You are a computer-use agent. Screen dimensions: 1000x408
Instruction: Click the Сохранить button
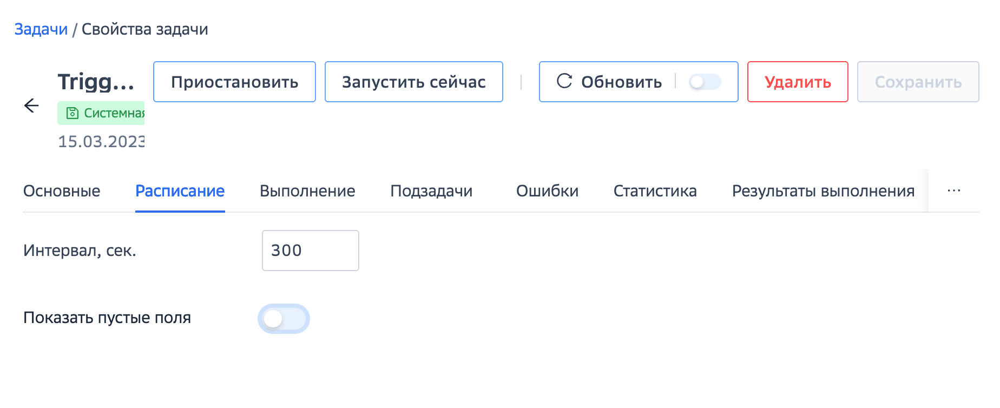918,82
